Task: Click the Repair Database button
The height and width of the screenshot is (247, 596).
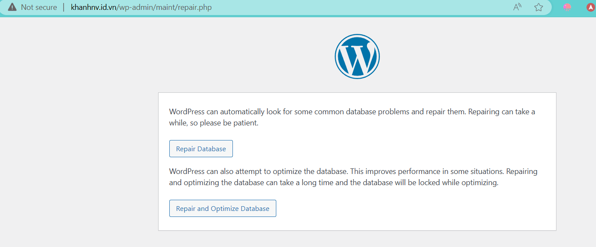Action: point(201,149)
